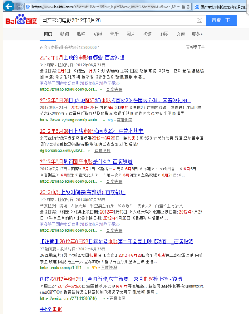The width and height of the screenshot is (249, 314).
Task: Click 更多关于 link under 上映时间表 result
Action: [80, 224]
